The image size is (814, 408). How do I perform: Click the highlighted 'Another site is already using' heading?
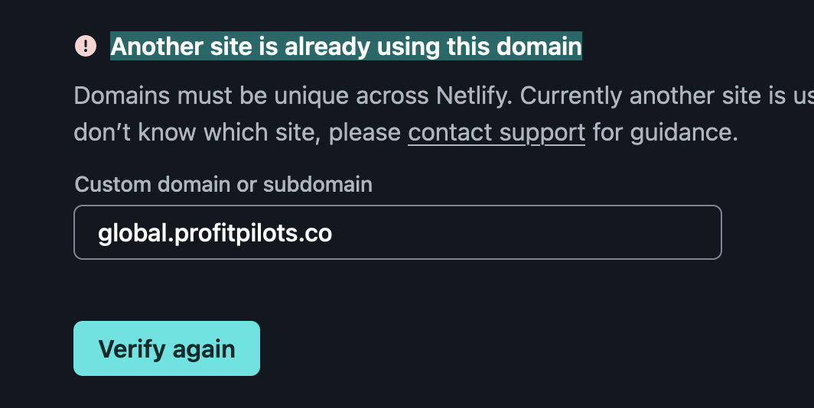click(x=346, y=47)
